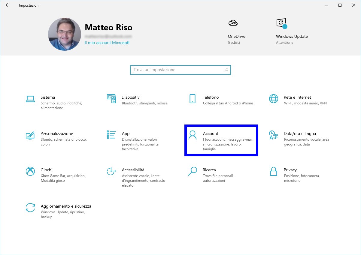This screenshot has width=361, height=255.
Task: Open the Personalizzazione paintbrush icon
Action: [30, 135]
